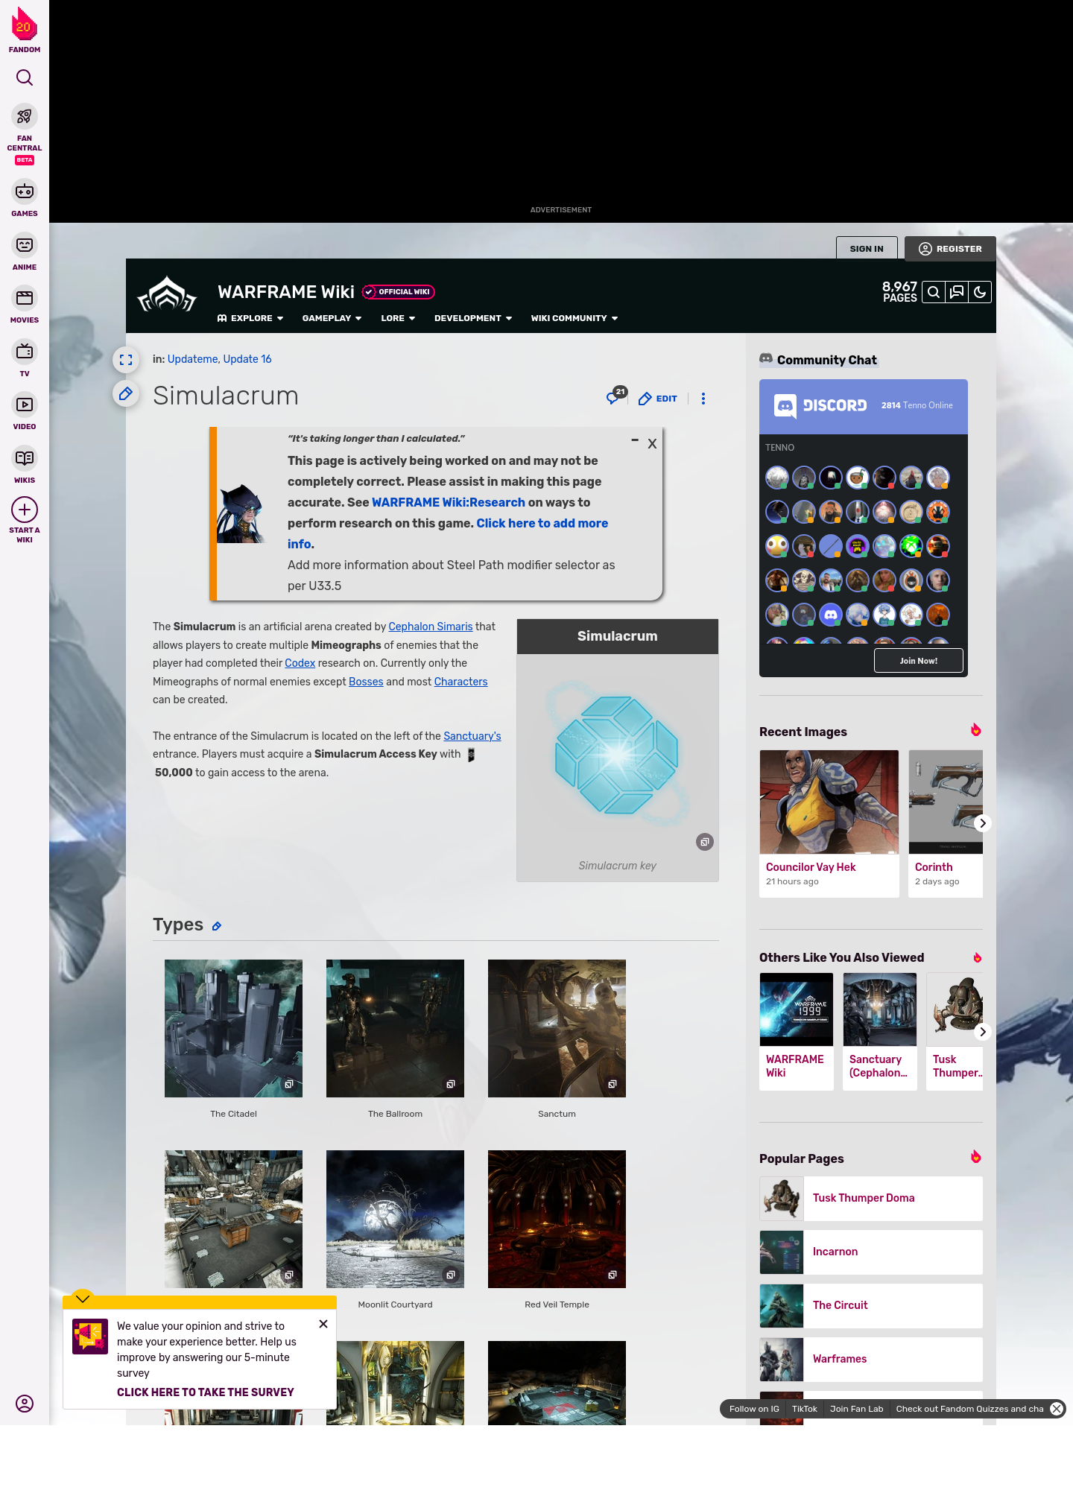Expand article to full width
This screenshot has height=1490, width=1073.
click(126, 360)
